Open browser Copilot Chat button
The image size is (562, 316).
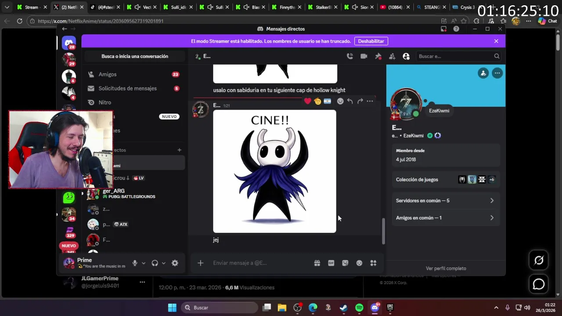tap(547, 21)
